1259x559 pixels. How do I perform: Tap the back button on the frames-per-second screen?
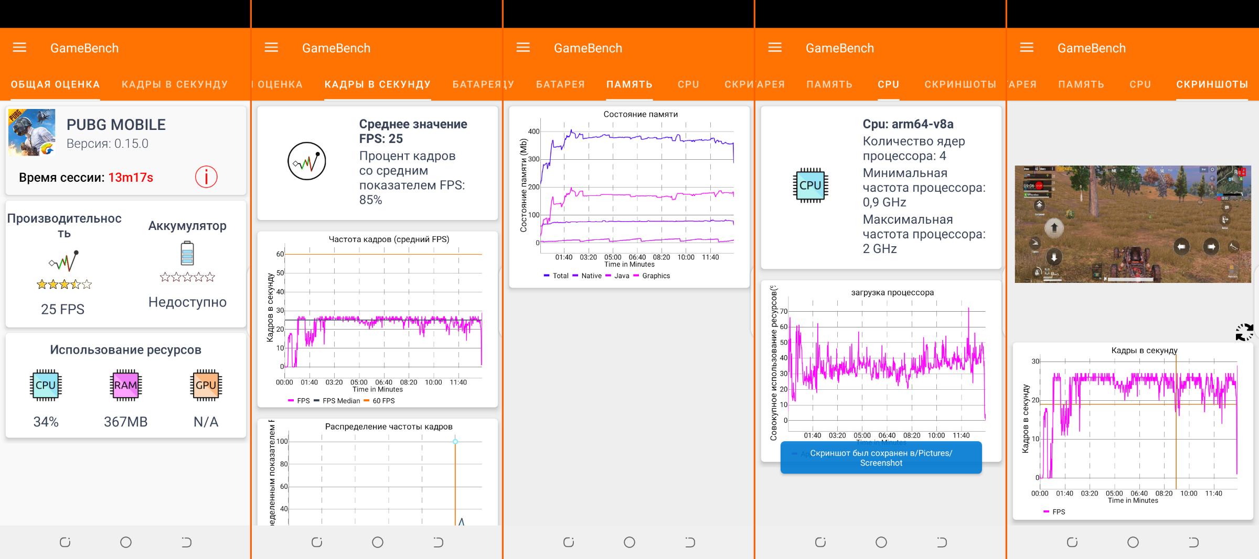pos(439,542)
